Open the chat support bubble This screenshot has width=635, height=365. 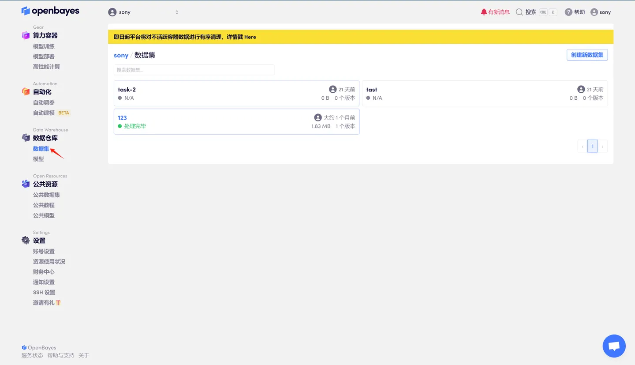click(614, 346)
